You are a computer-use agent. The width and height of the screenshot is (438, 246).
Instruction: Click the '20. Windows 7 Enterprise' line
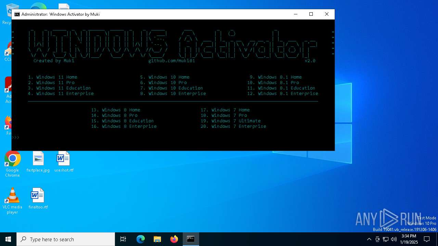[233, 126]
